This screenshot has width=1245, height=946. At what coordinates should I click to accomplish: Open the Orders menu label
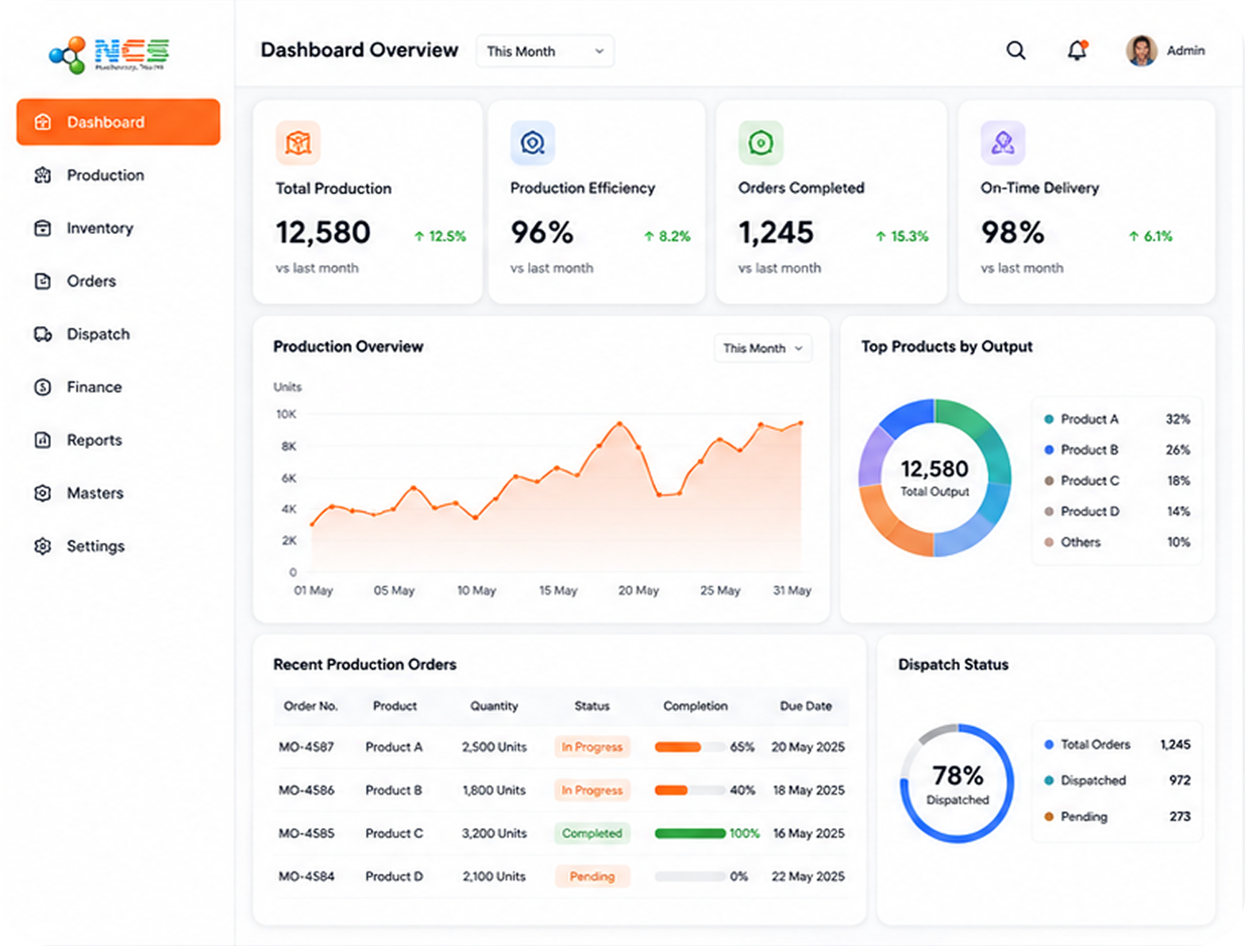[91, 281]
